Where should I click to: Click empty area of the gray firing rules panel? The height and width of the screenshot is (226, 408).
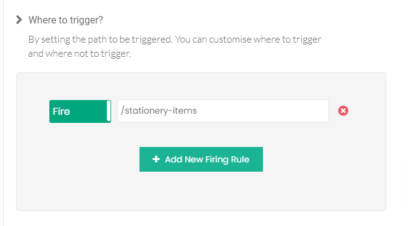[x=201, y=193]
